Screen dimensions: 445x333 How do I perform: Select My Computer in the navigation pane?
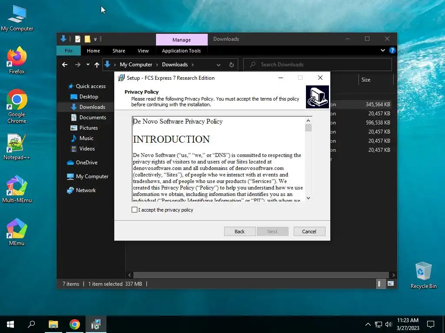pyautogui.click(x=87, y=176)
